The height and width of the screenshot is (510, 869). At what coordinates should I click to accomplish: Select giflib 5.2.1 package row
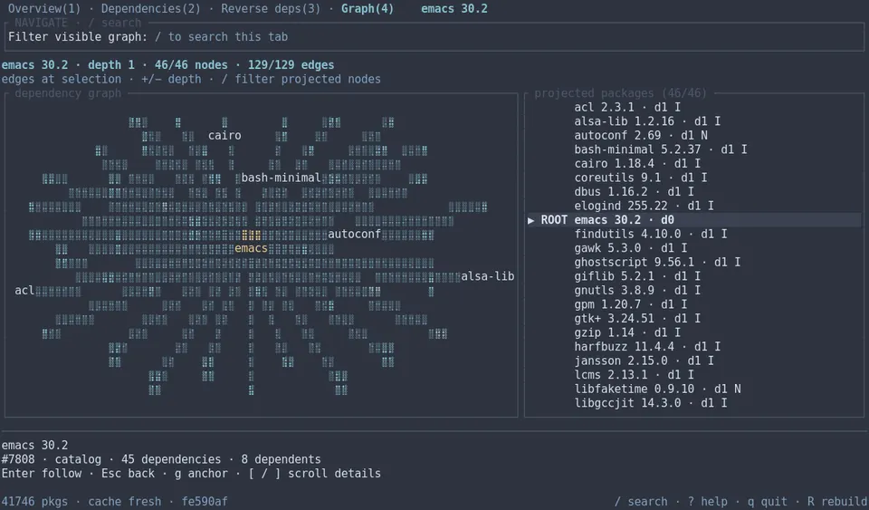tap(694, 276)
